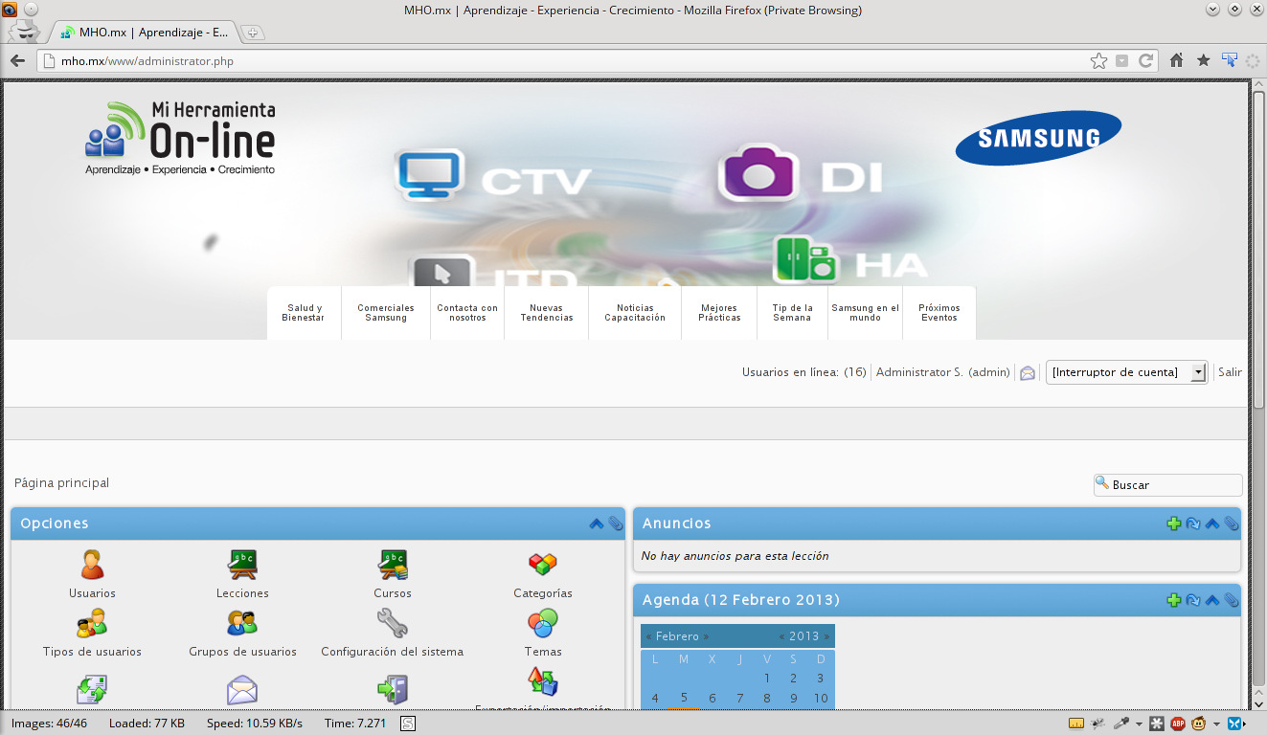Image resolution: width=1267 pixels, height=735 pixels.
Task: Open the Samsung en el mundo tab
Action: coord(865,313)
